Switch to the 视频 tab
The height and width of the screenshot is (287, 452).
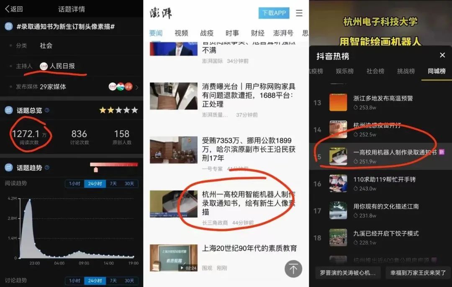181,33
